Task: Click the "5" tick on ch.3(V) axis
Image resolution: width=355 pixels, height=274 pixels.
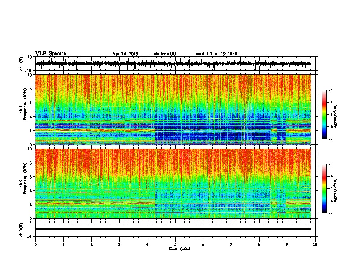Action: [31, 223]
